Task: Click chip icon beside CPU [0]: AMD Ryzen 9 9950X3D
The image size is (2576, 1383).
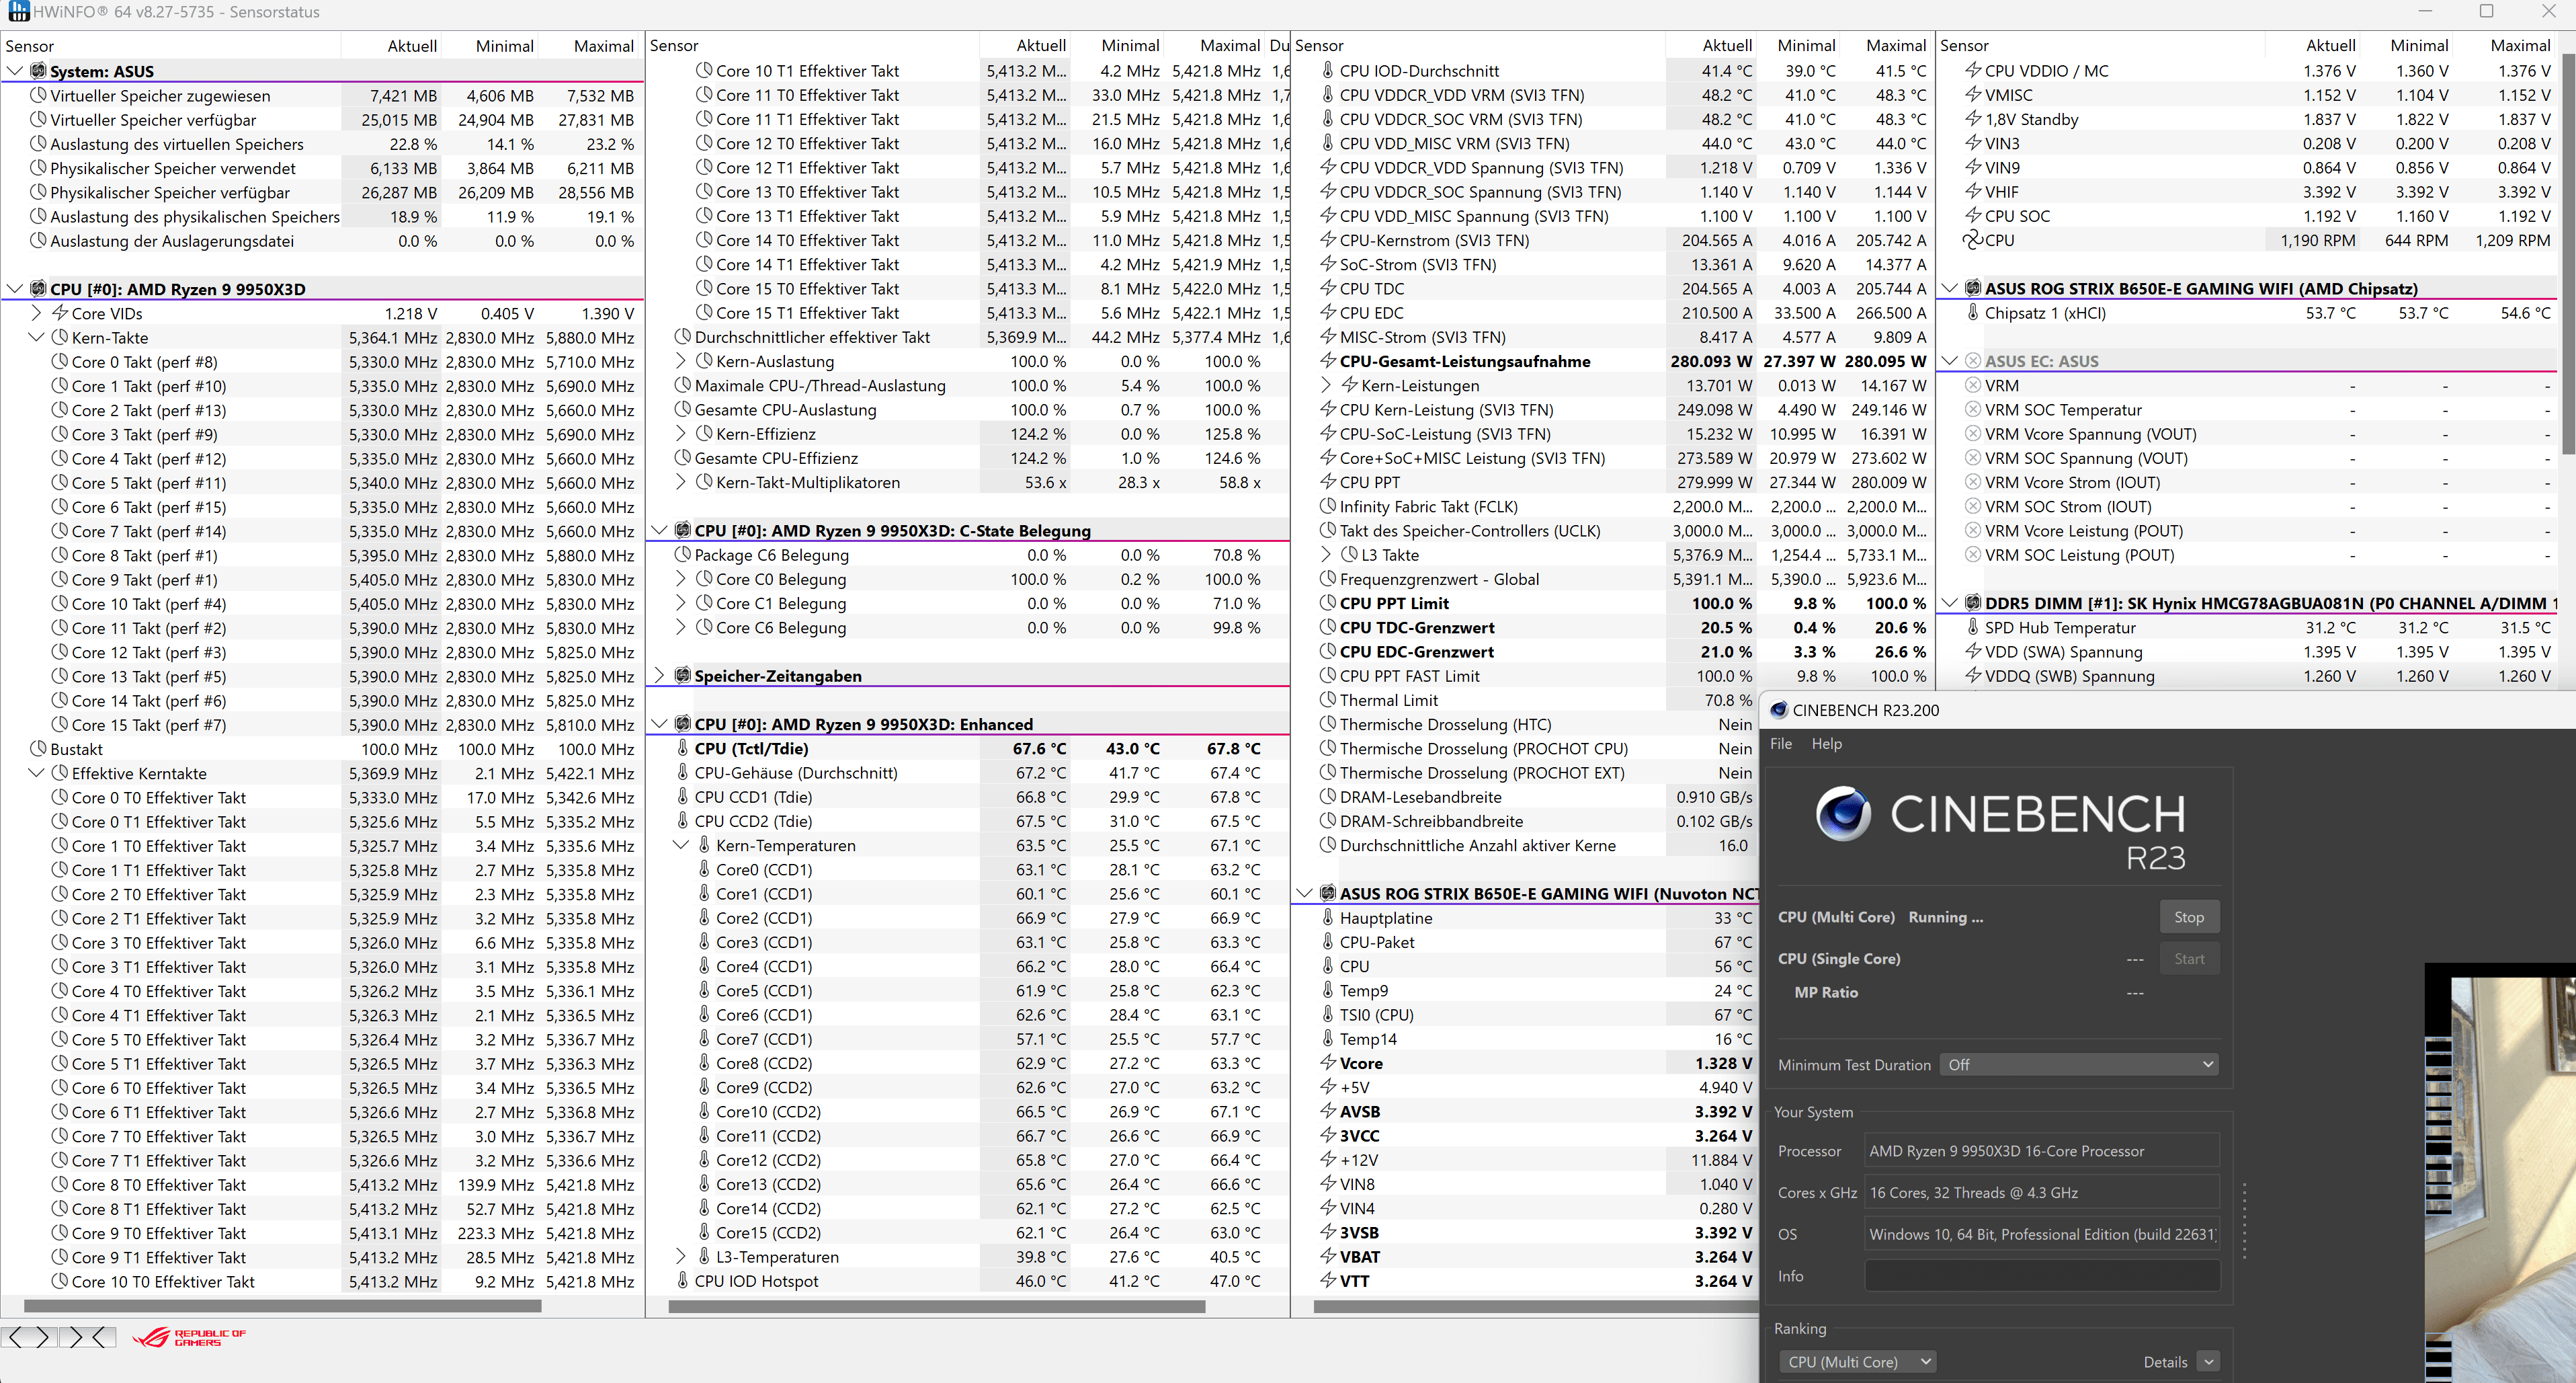Action: (x=38, y=288)
